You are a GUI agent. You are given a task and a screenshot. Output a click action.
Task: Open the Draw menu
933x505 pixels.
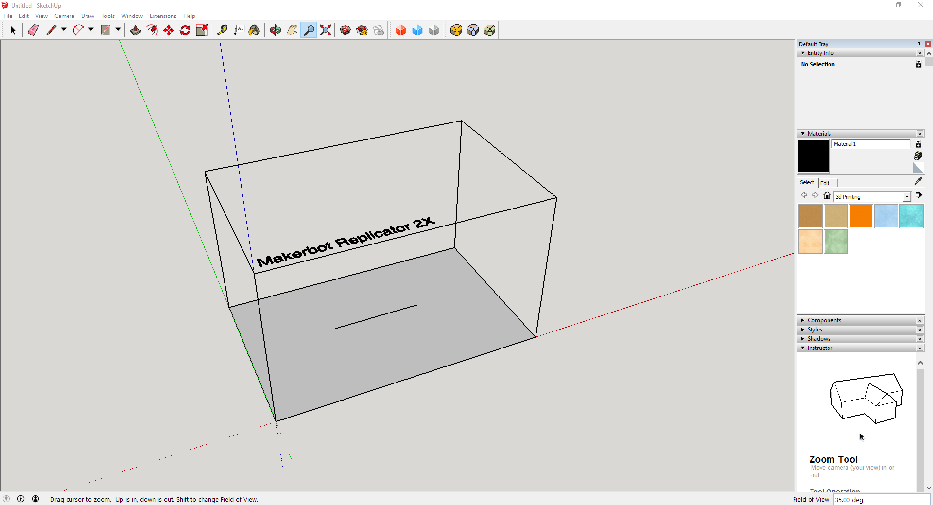(x=87, y=16)
